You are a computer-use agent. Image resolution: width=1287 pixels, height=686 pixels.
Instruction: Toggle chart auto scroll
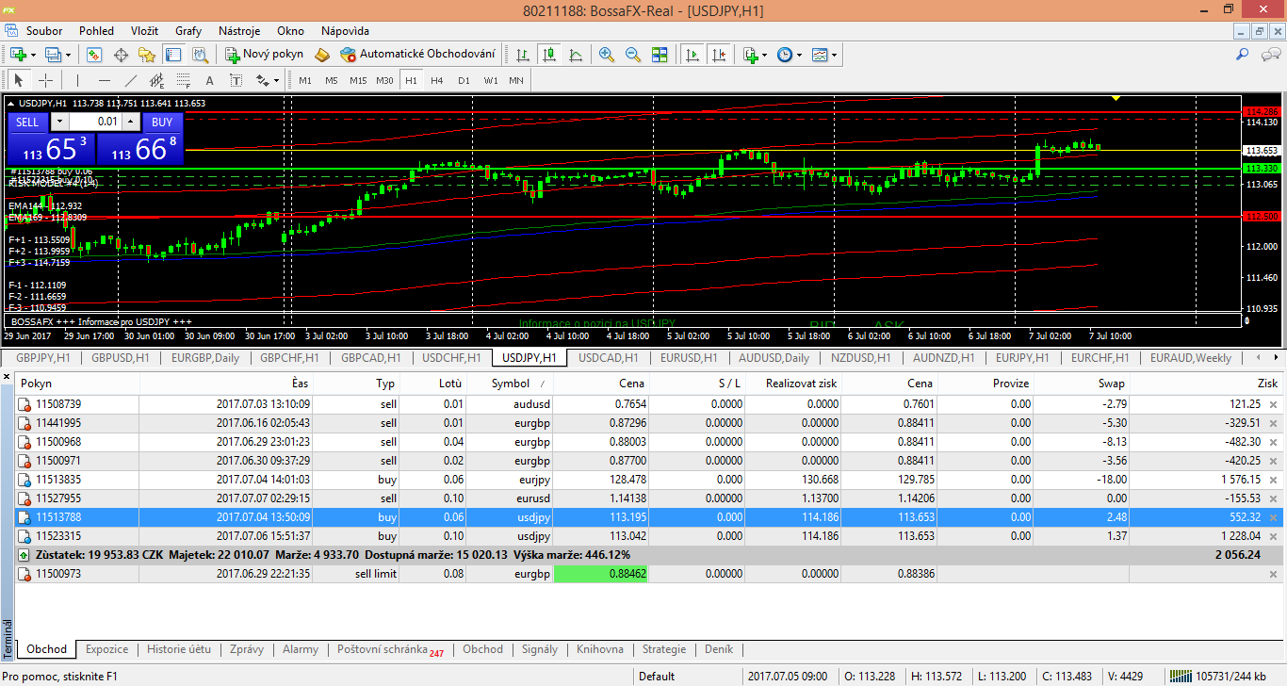coord(692,55)
